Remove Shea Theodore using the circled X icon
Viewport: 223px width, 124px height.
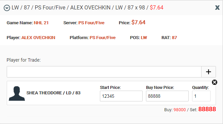215,82
